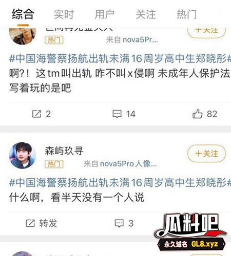Tap the 热门 badge on the first post
Screen dimensions: 231x256
54,40
